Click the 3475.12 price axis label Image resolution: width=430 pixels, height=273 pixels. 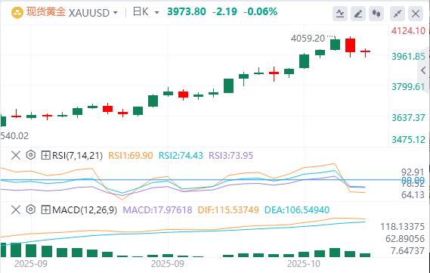coord(408,140)
